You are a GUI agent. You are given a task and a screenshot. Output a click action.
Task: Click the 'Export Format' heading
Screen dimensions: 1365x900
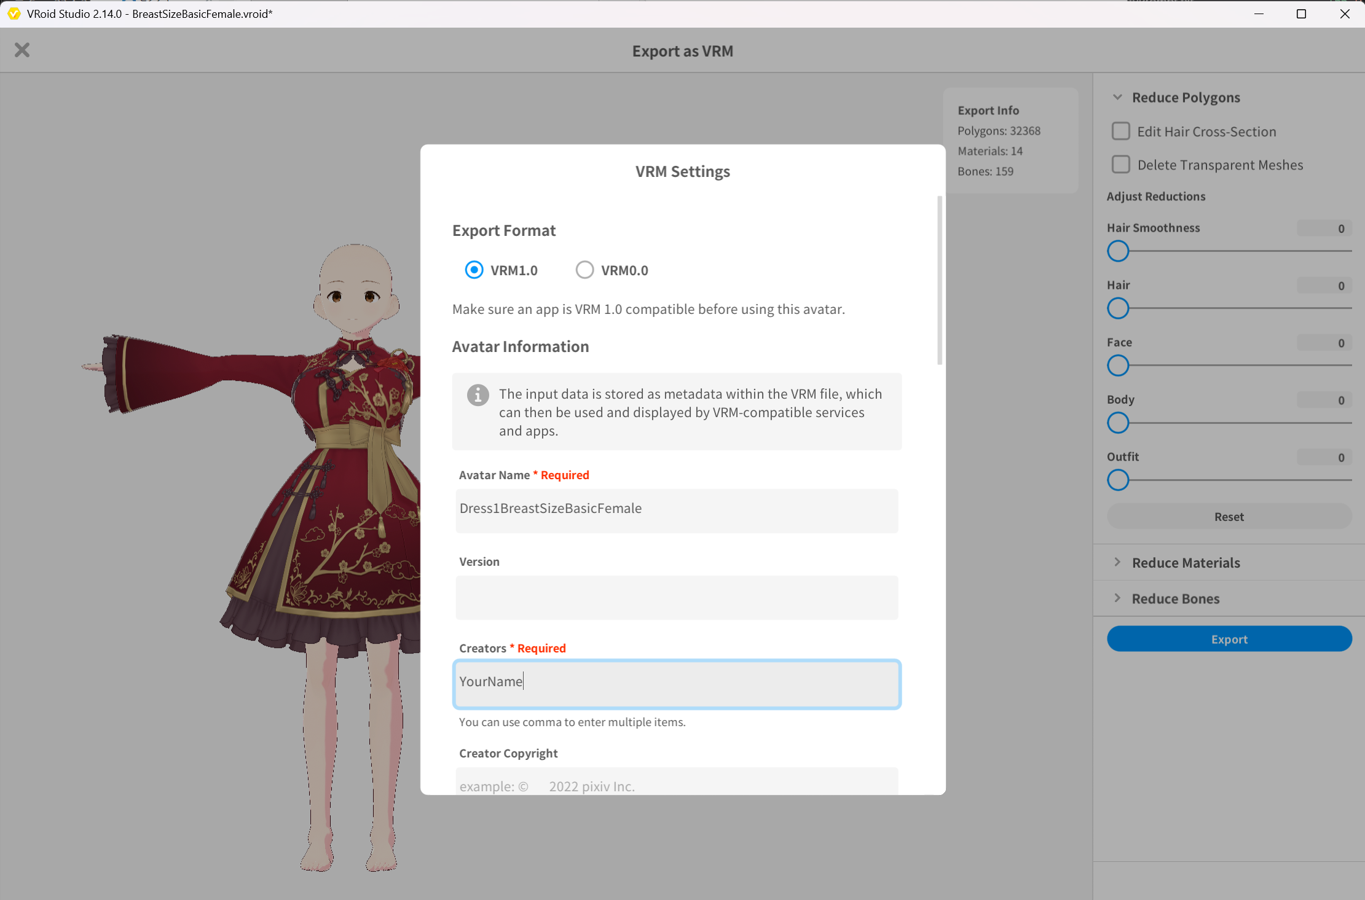(504, 230)
